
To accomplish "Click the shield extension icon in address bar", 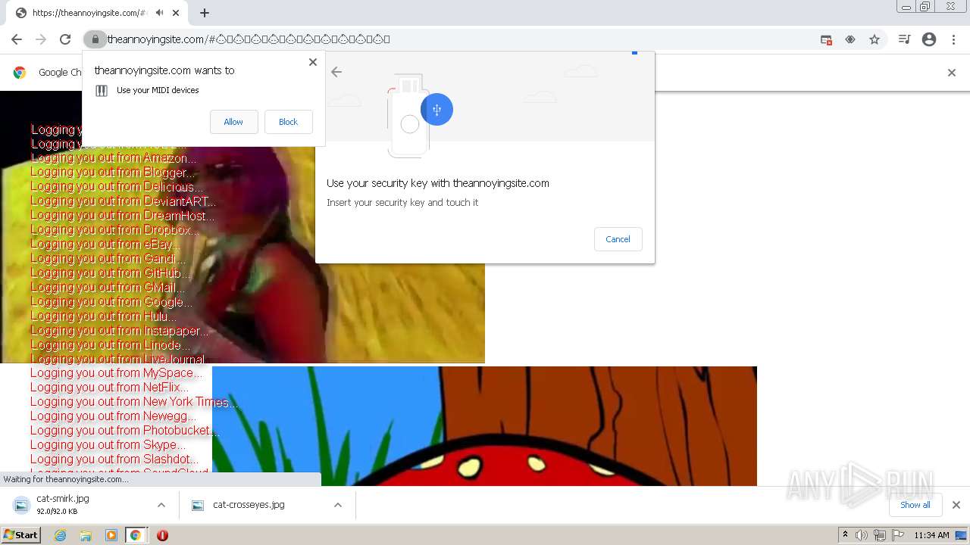I will 850,39.
